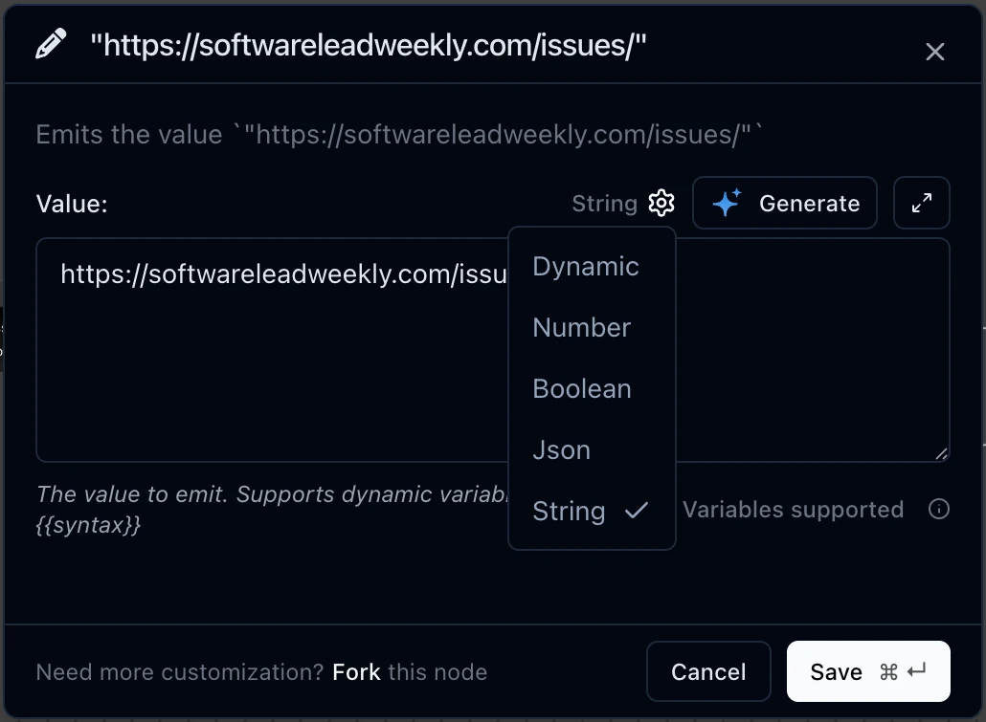Choose Json from the type menu
Image resolution: width=986 pixels, height=722 pixels.
tap(592, 449)
